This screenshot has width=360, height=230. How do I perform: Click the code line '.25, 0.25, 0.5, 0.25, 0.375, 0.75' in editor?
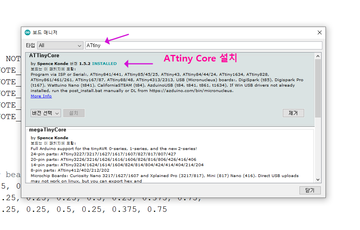pyautogui.click(x=85, y=210)
